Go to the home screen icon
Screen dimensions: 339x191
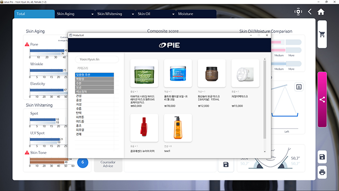coord(321,12)
